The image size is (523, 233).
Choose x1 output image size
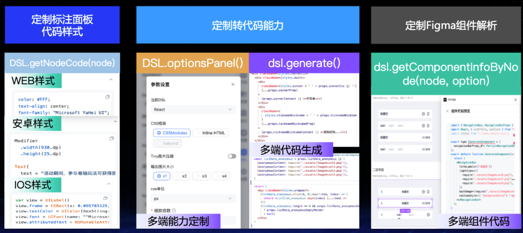coord(162,176)
